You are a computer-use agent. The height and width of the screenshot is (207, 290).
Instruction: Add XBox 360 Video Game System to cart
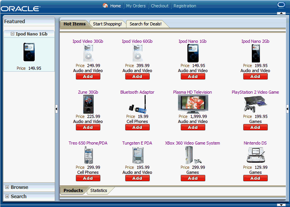click(x=193, y=178)
